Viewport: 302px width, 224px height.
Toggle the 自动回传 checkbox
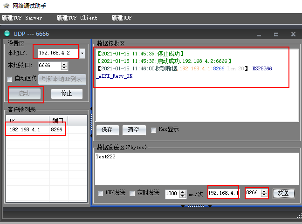(9, 79)
